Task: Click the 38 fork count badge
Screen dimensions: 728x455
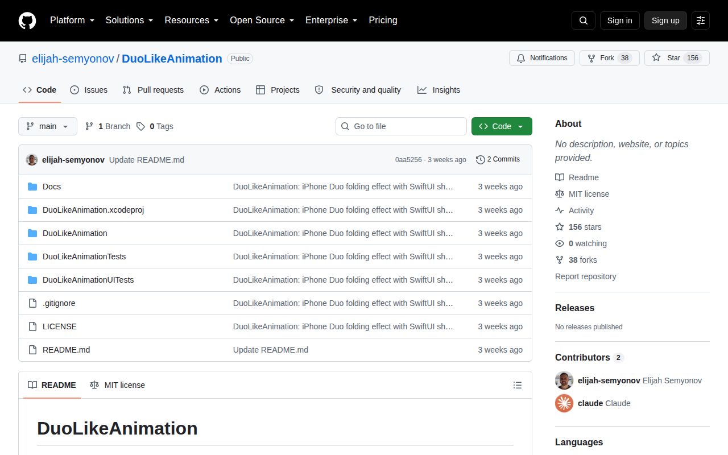Action: click(624, 58)
